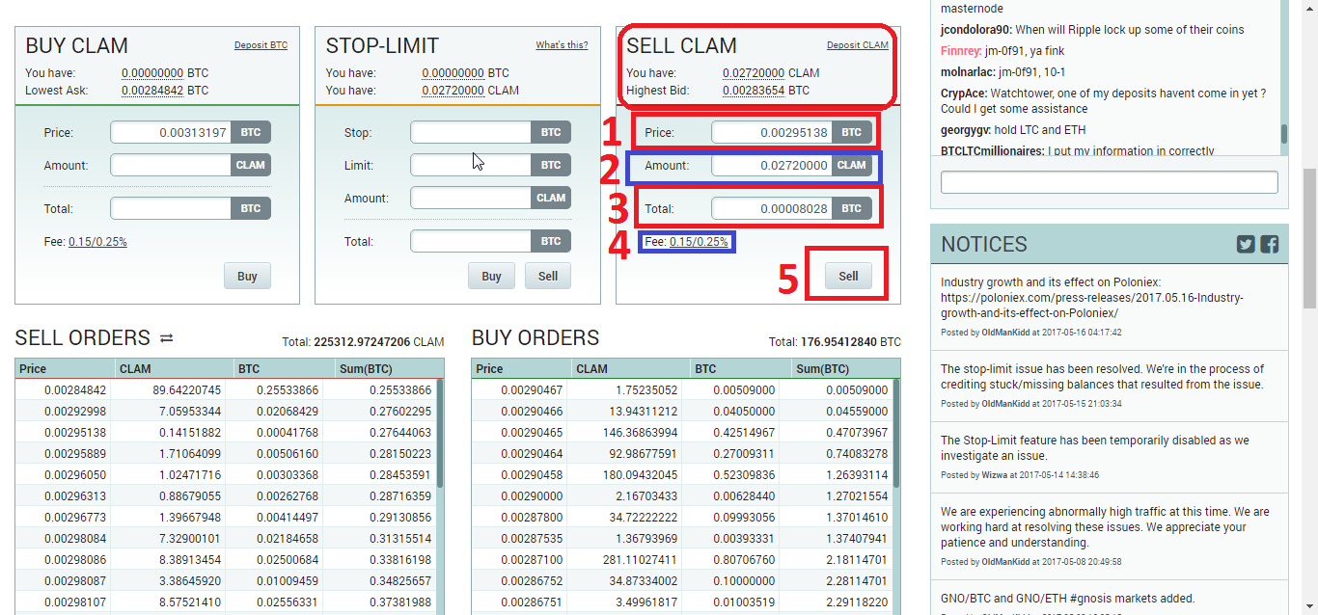Click Sell button in Stop-Limit panel
The height and width of the screenshot is (615, 1318).
[548, 276]
